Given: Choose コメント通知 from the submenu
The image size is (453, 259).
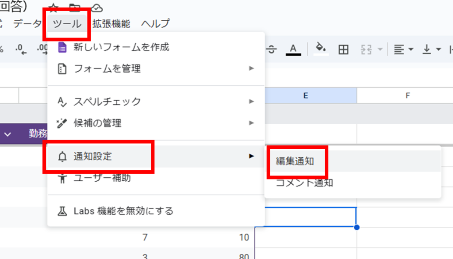Looking at the screenshot, I should coord(304,183).
